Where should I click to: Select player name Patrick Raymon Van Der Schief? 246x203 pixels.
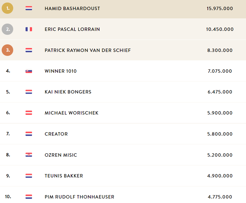[x=88, y=50]
